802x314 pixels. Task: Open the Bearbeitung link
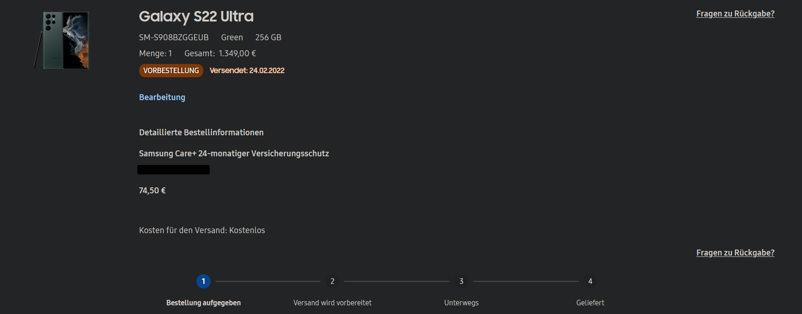click(162, 97)
